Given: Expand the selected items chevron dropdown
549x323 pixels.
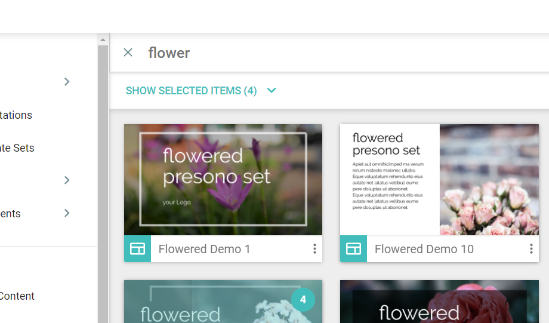Looking at the screenshot, I should pos(272,91).
